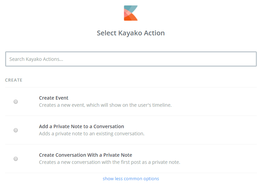The width and height of the screenshot is (262, 188).
Task: Choose the Add a Private Note radio button
Action: tap(16, 130)
